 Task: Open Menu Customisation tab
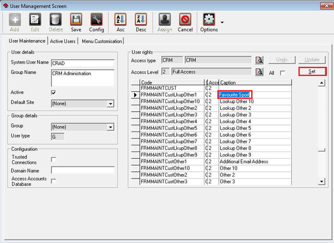coord(102,41)
